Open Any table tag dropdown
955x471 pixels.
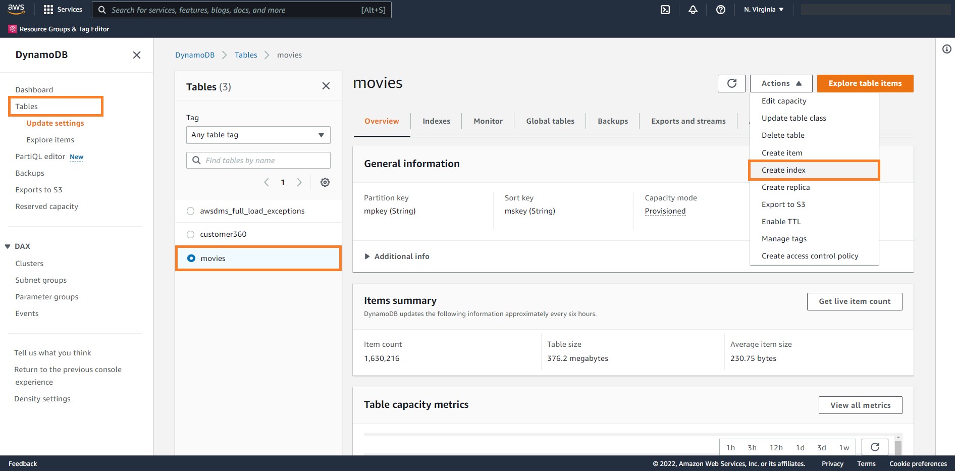[258, 135]
